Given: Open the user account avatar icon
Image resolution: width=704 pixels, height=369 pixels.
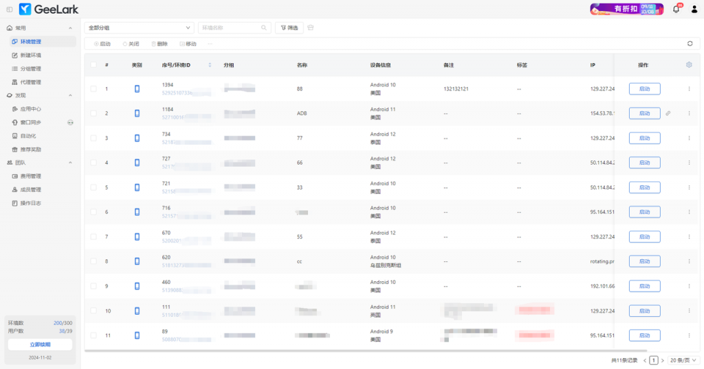Looking at the screenshot, I should (694, 9).
